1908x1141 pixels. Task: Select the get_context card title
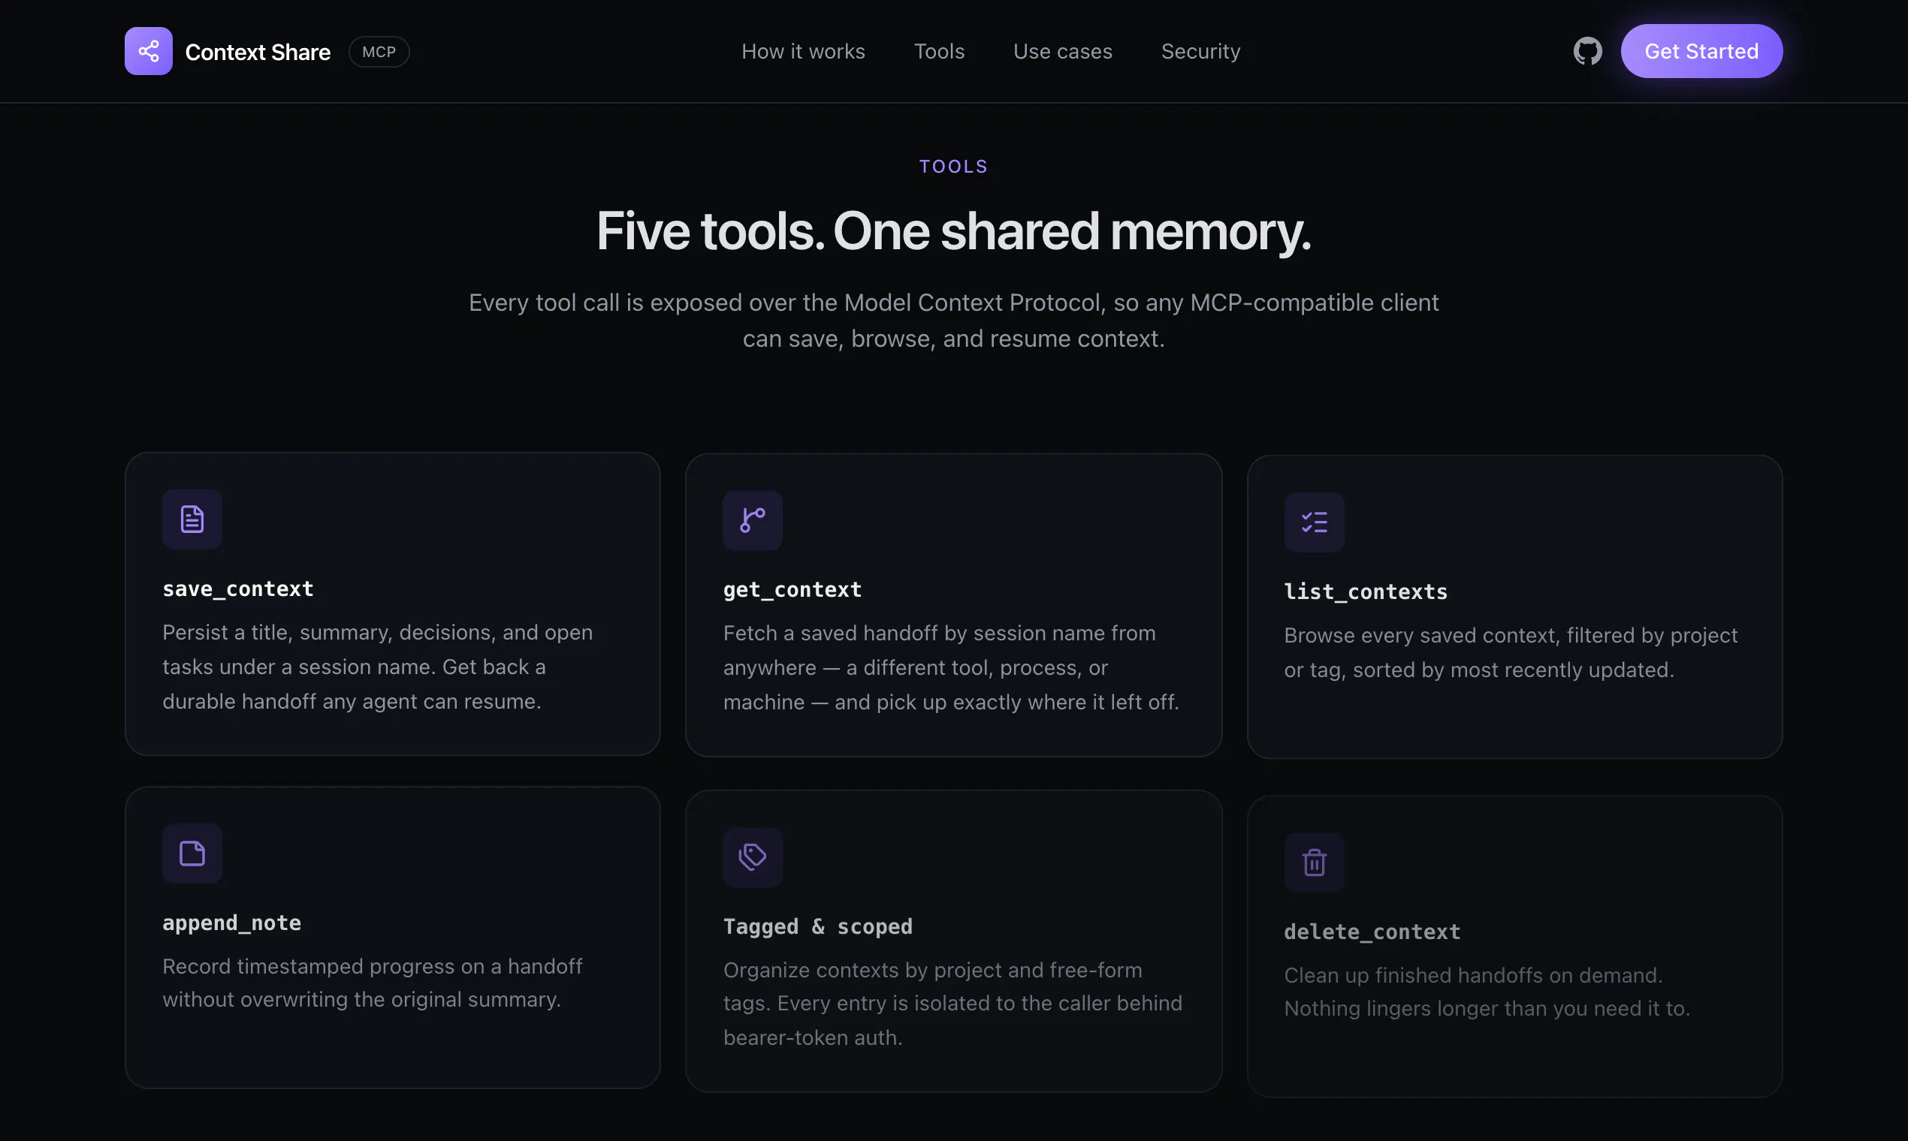click(x=792, y=590)
